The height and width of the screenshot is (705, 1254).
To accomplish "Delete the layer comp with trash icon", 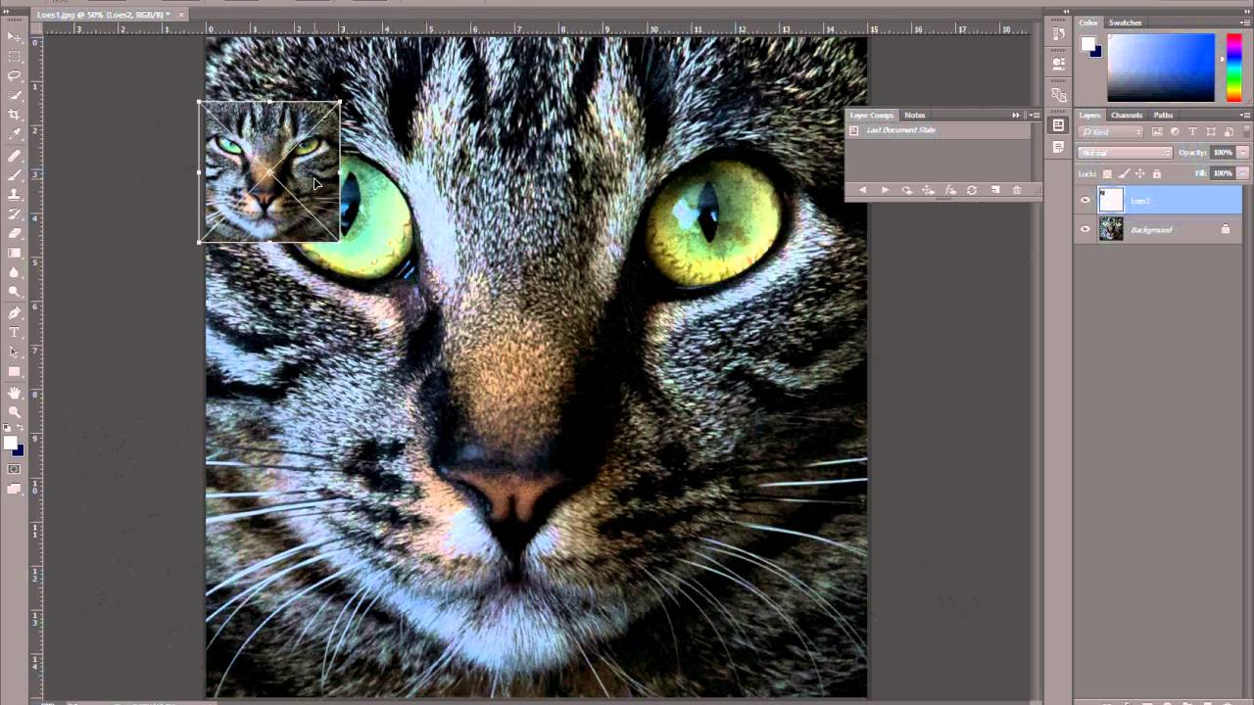I will (1017, 190).
